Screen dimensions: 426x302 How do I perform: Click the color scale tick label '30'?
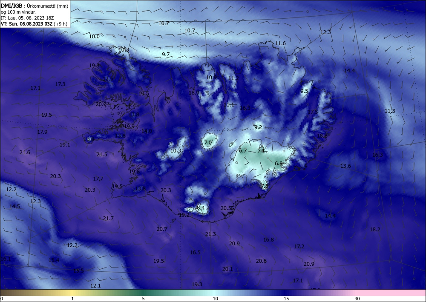point(357,299)
